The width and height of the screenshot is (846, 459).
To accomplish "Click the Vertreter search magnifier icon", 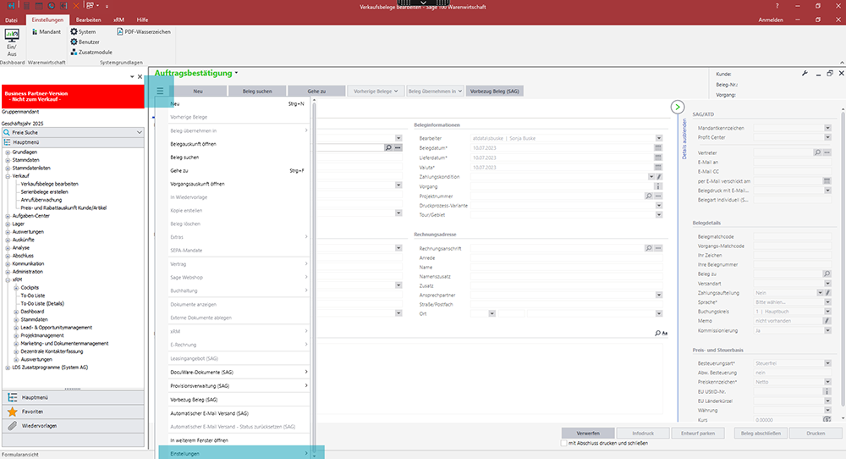I will point(817,152).
